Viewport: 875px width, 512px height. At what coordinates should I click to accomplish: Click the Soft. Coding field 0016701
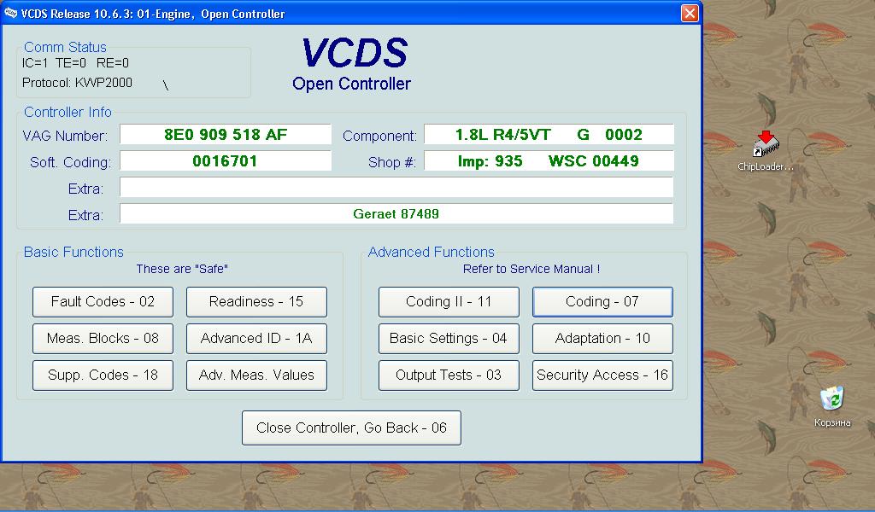226,161
